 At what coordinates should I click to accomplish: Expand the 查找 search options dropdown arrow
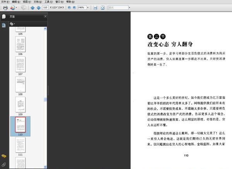pyautogui.click(x=129, y=8)
